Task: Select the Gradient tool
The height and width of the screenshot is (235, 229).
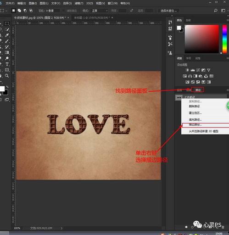Action: click(7, 52)
